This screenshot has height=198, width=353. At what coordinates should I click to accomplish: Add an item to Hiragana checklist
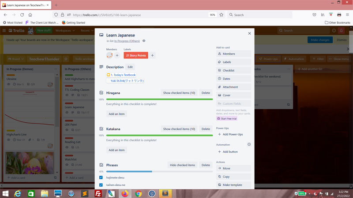tap(116, 114)
